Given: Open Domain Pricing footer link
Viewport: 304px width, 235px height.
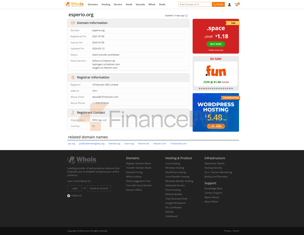Looking at the screenshot, I should (x=134, y=172).
